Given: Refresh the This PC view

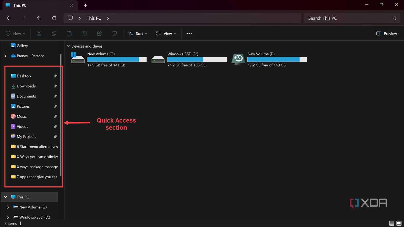Looking at the screenshot, I should [54, 18].
